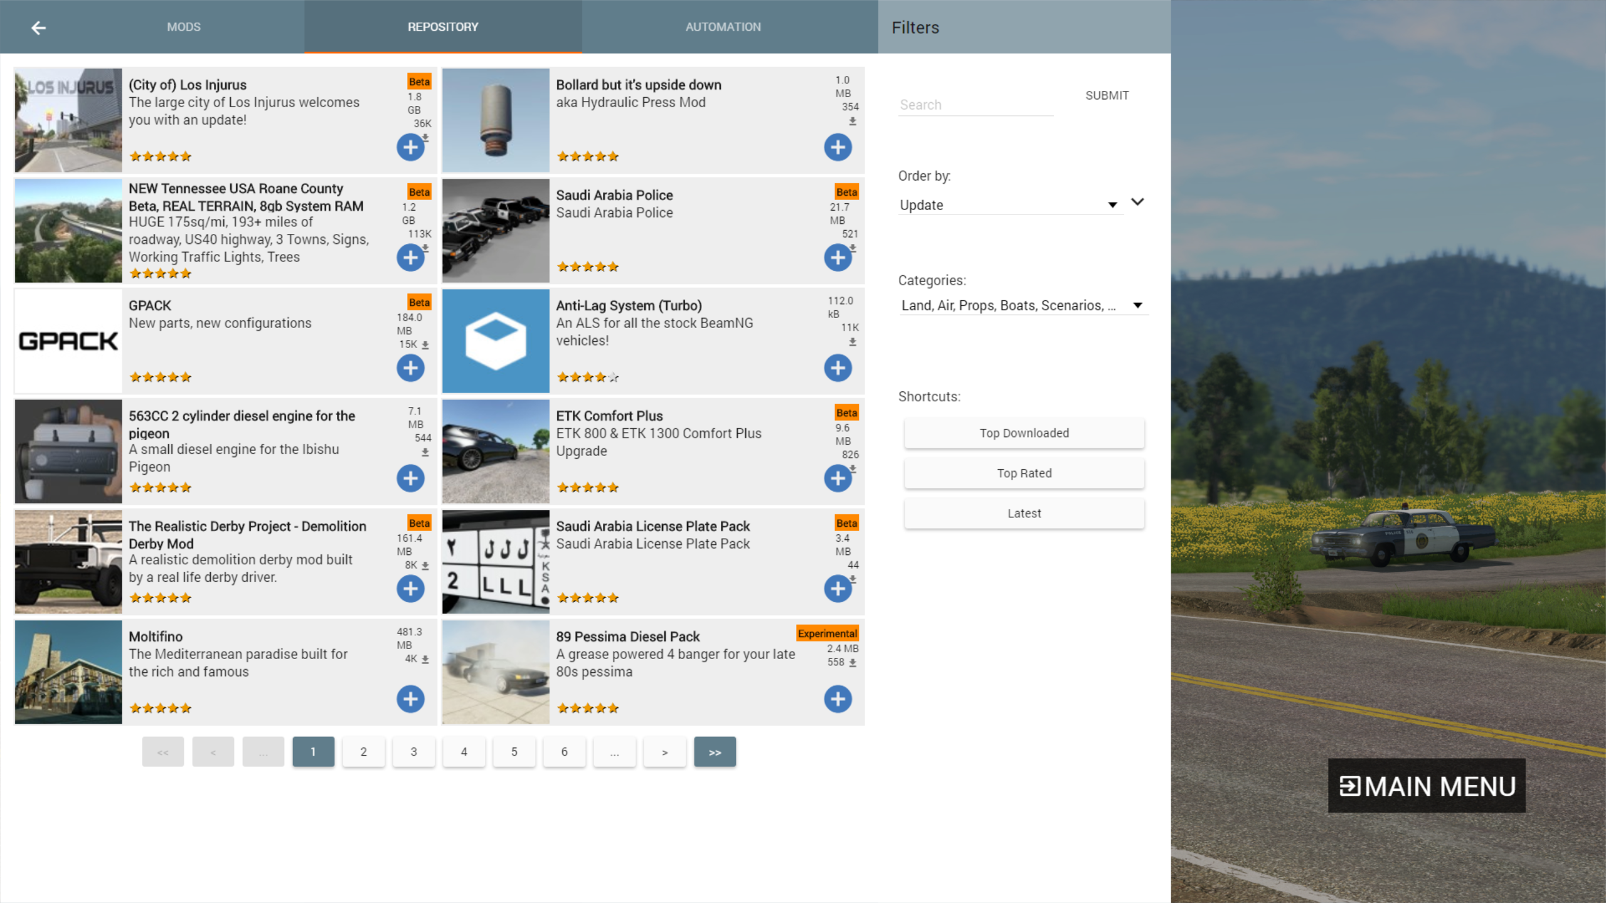This screenshot has width=1606, height=903.
Task: Click the back arrow icon
Action: pyautogui.click(x=39, y=28)
